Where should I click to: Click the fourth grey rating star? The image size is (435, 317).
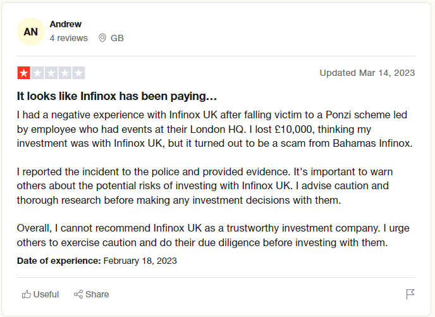click(64, 73)
